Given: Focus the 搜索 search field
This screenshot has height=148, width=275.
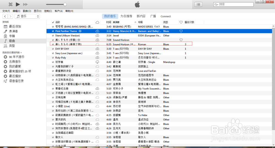Looking at the screenshot, I should click(x=233, y=4).
